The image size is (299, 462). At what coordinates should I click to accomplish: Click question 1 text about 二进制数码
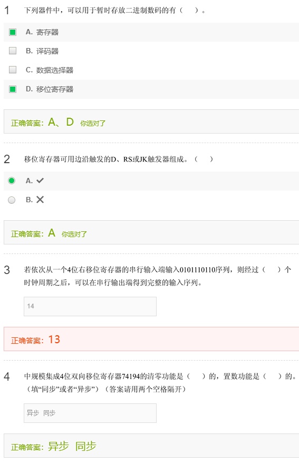(x=115, y=11)
